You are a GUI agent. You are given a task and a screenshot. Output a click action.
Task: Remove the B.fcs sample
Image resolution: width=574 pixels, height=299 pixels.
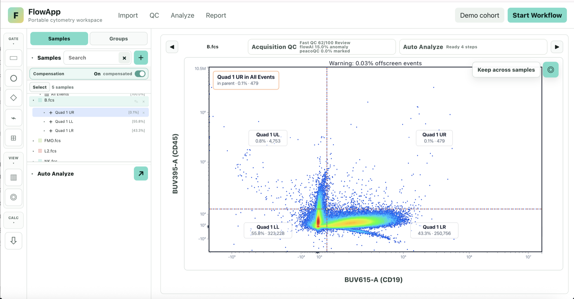[x=143, y=102]
